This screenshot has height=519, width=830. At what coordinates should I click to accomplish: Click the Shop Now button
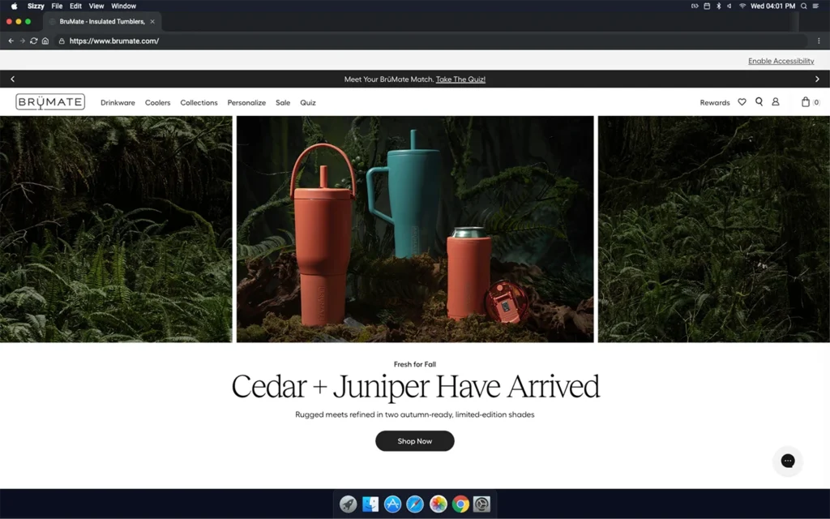[x=414, y=441]
